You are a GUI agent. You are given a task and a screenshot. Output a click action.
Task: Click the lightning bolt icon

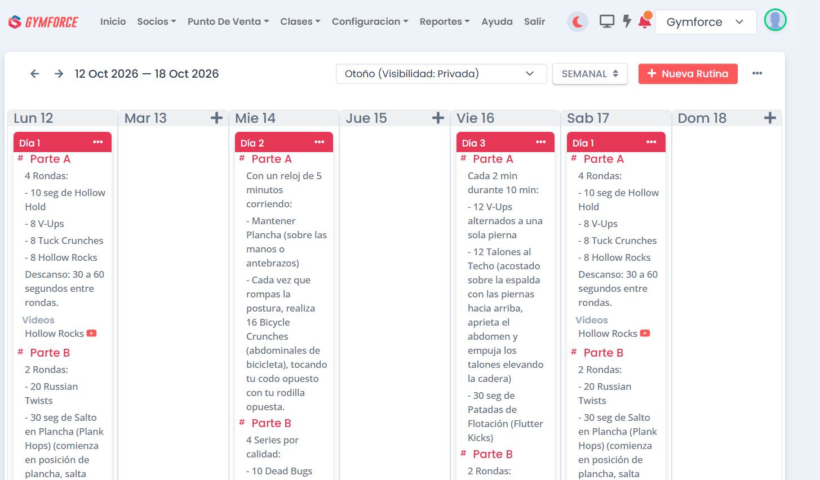click(627, 21)
